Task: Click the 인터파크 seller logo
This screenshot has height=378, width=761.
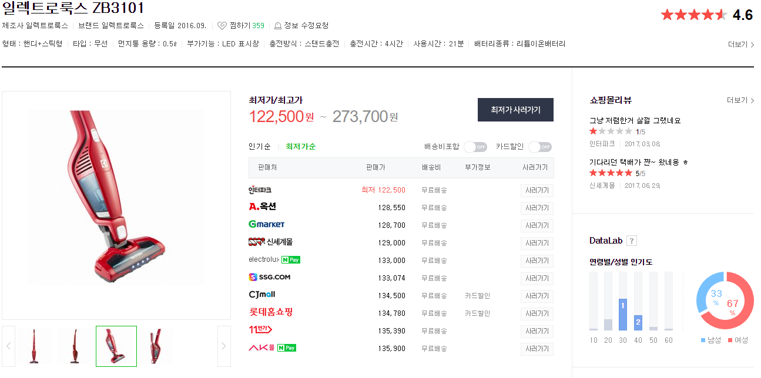Action: click(260, 190)
